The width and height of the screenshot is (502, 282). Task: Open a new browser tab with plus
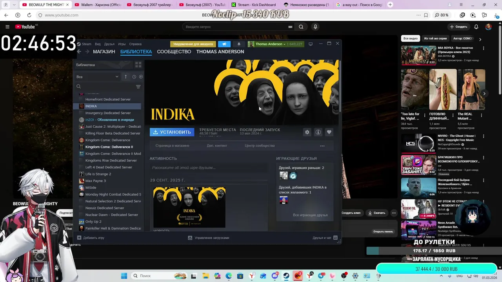[x=390, y=5]
